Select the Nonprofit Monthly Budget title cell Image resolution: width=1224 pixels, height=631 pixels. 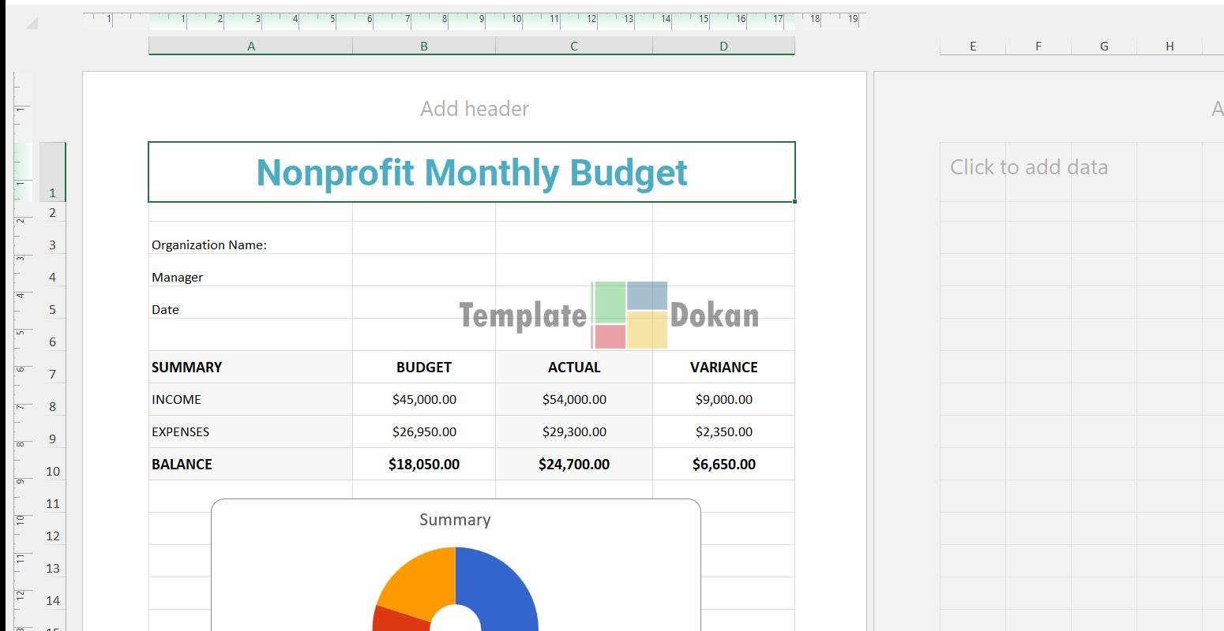point(471,172)
